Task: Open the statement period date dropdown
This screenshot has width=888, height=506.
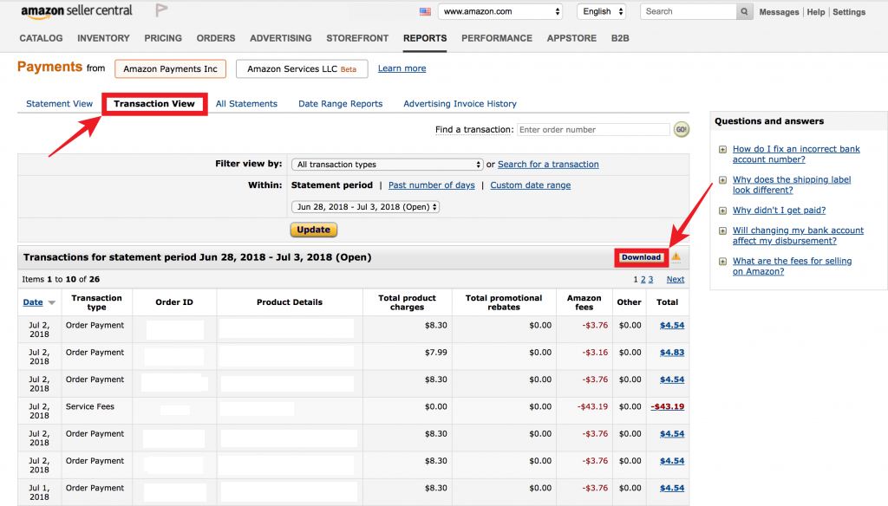Action: click(365, 206)
